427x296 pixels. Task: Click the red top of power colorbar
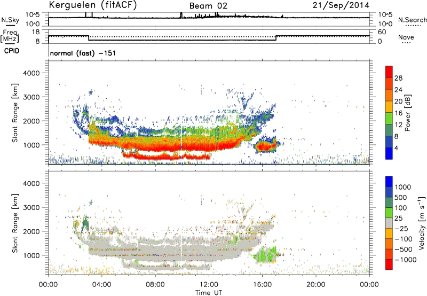point(389,72)
